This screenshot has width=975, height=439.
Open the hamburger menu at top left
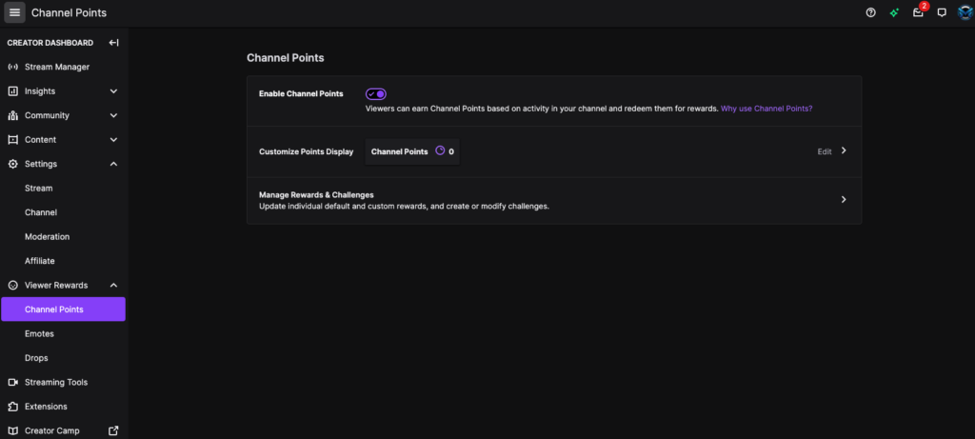click(x=14, y=12)
